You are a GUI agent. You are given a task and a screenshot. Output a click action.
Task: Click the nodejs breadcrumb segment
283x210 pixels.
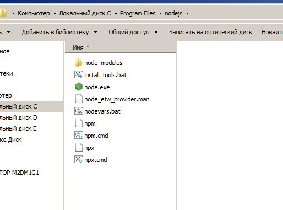pos(173,13)
